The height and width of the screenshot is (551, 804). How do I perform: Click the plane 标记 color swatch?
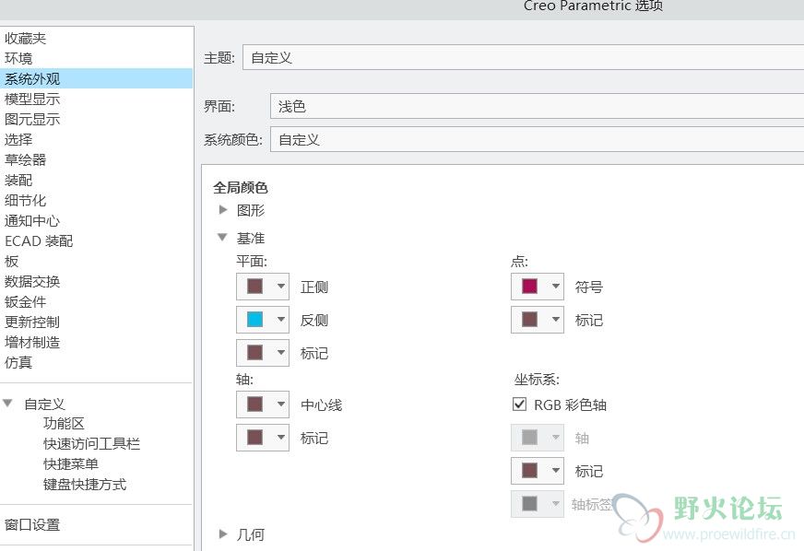[x=254, y=353]
